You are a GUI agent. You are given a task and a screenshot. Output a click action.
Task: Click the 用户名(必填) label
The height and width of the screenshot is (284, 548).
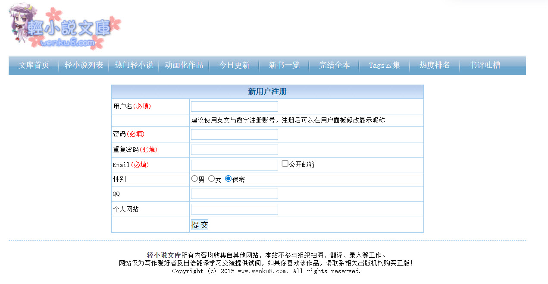(x=132, y=107)
